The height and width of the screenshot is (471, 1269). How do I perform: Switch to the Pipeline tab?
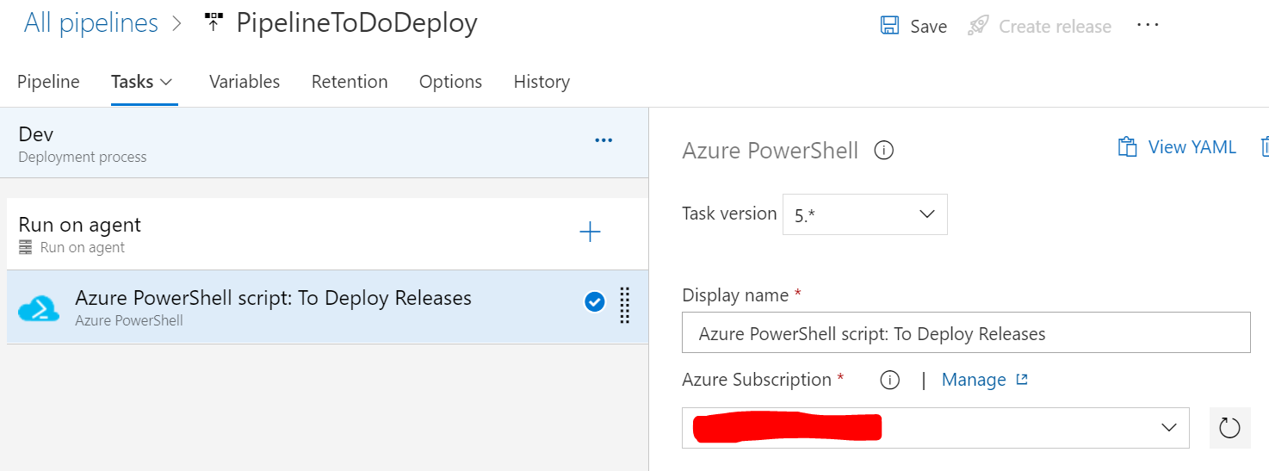(x=48, y=82)
